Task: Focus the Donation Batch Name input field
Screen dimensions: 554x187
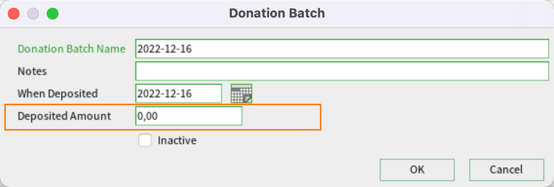Action: point(342,49)
